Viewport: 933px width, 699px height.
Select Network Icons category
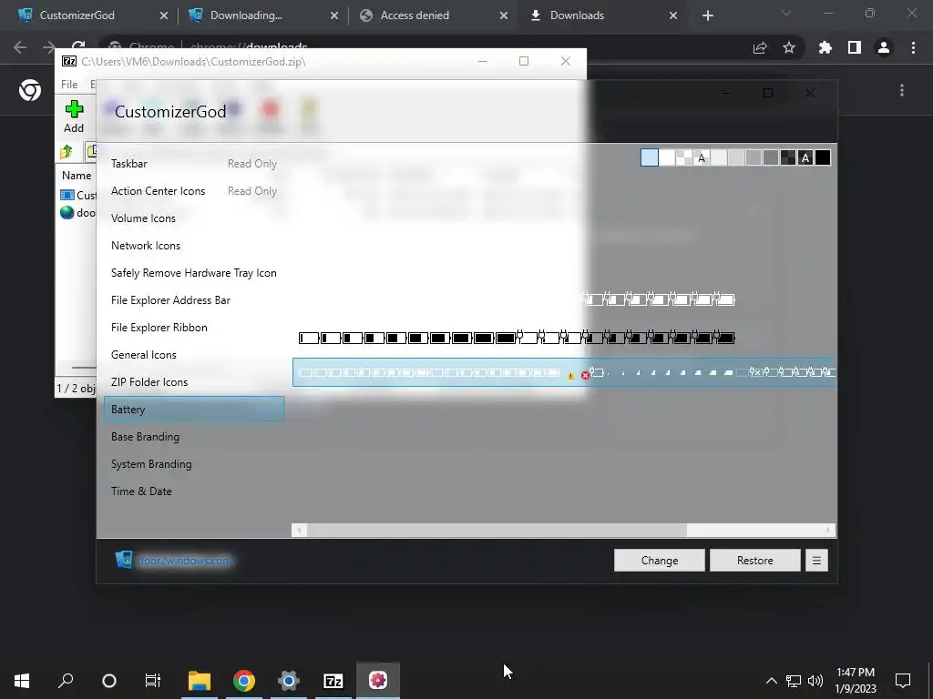point(194,246)
